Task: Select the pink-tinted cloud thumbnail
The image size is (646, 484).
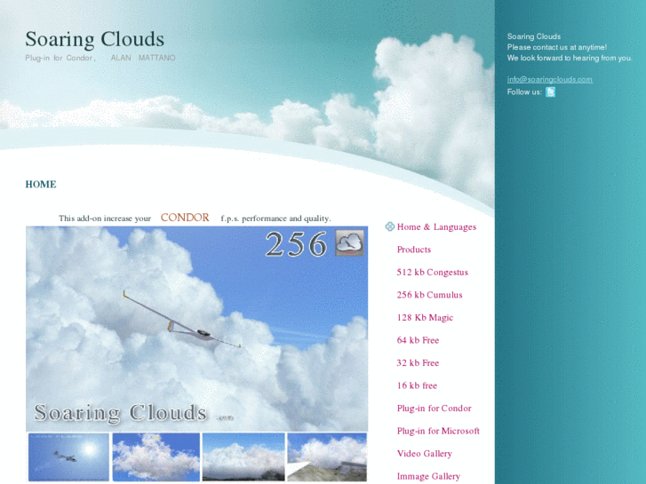Action: click(156, 456)
